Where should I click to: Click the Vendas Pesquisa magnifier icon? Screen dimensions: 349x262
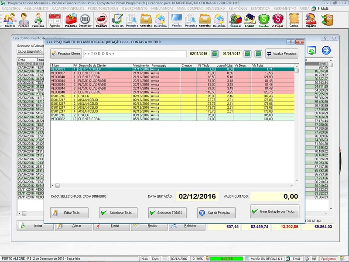191,20
